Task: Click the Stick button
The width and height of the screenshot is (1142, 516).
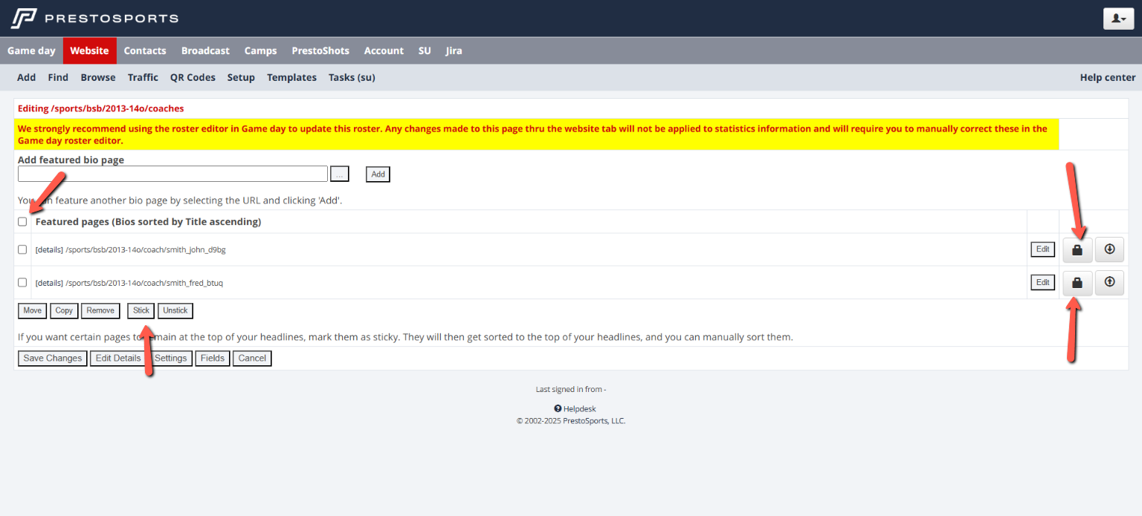Action: (x=141, y=311)
